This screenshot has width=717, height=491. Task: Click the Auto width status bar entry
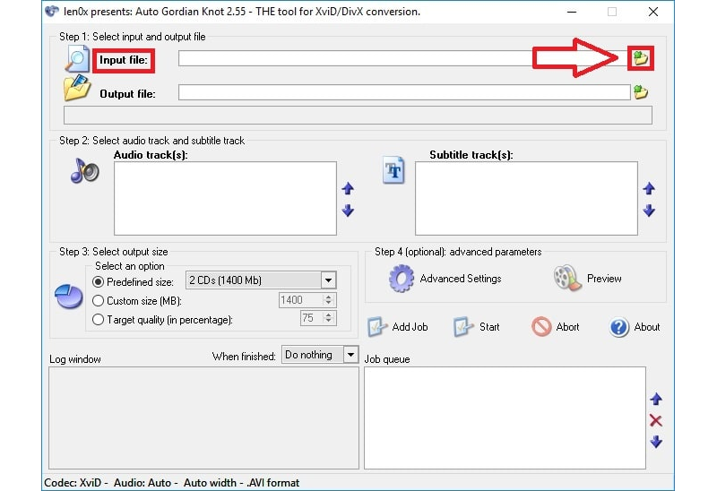click(x=210, y=483)
